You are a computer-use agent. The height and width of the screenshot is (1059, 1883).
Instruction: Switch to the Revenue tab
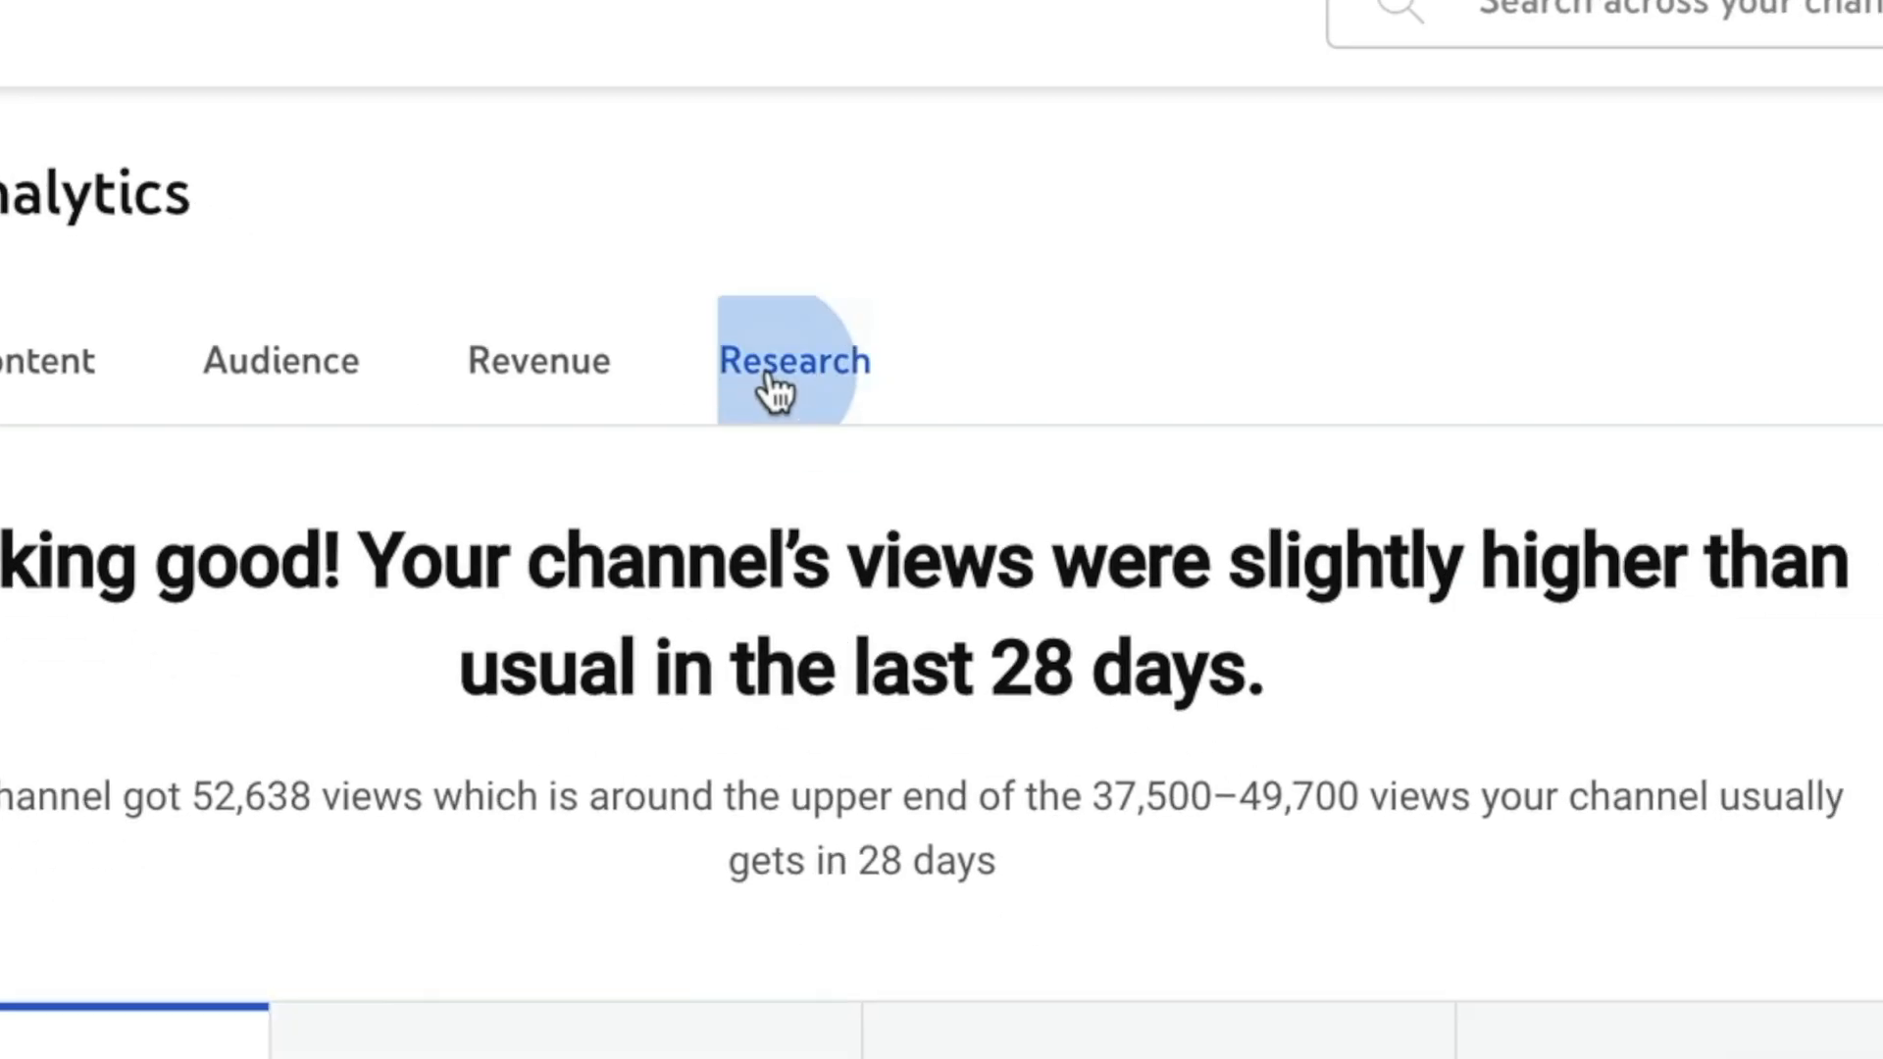(538, 361)
